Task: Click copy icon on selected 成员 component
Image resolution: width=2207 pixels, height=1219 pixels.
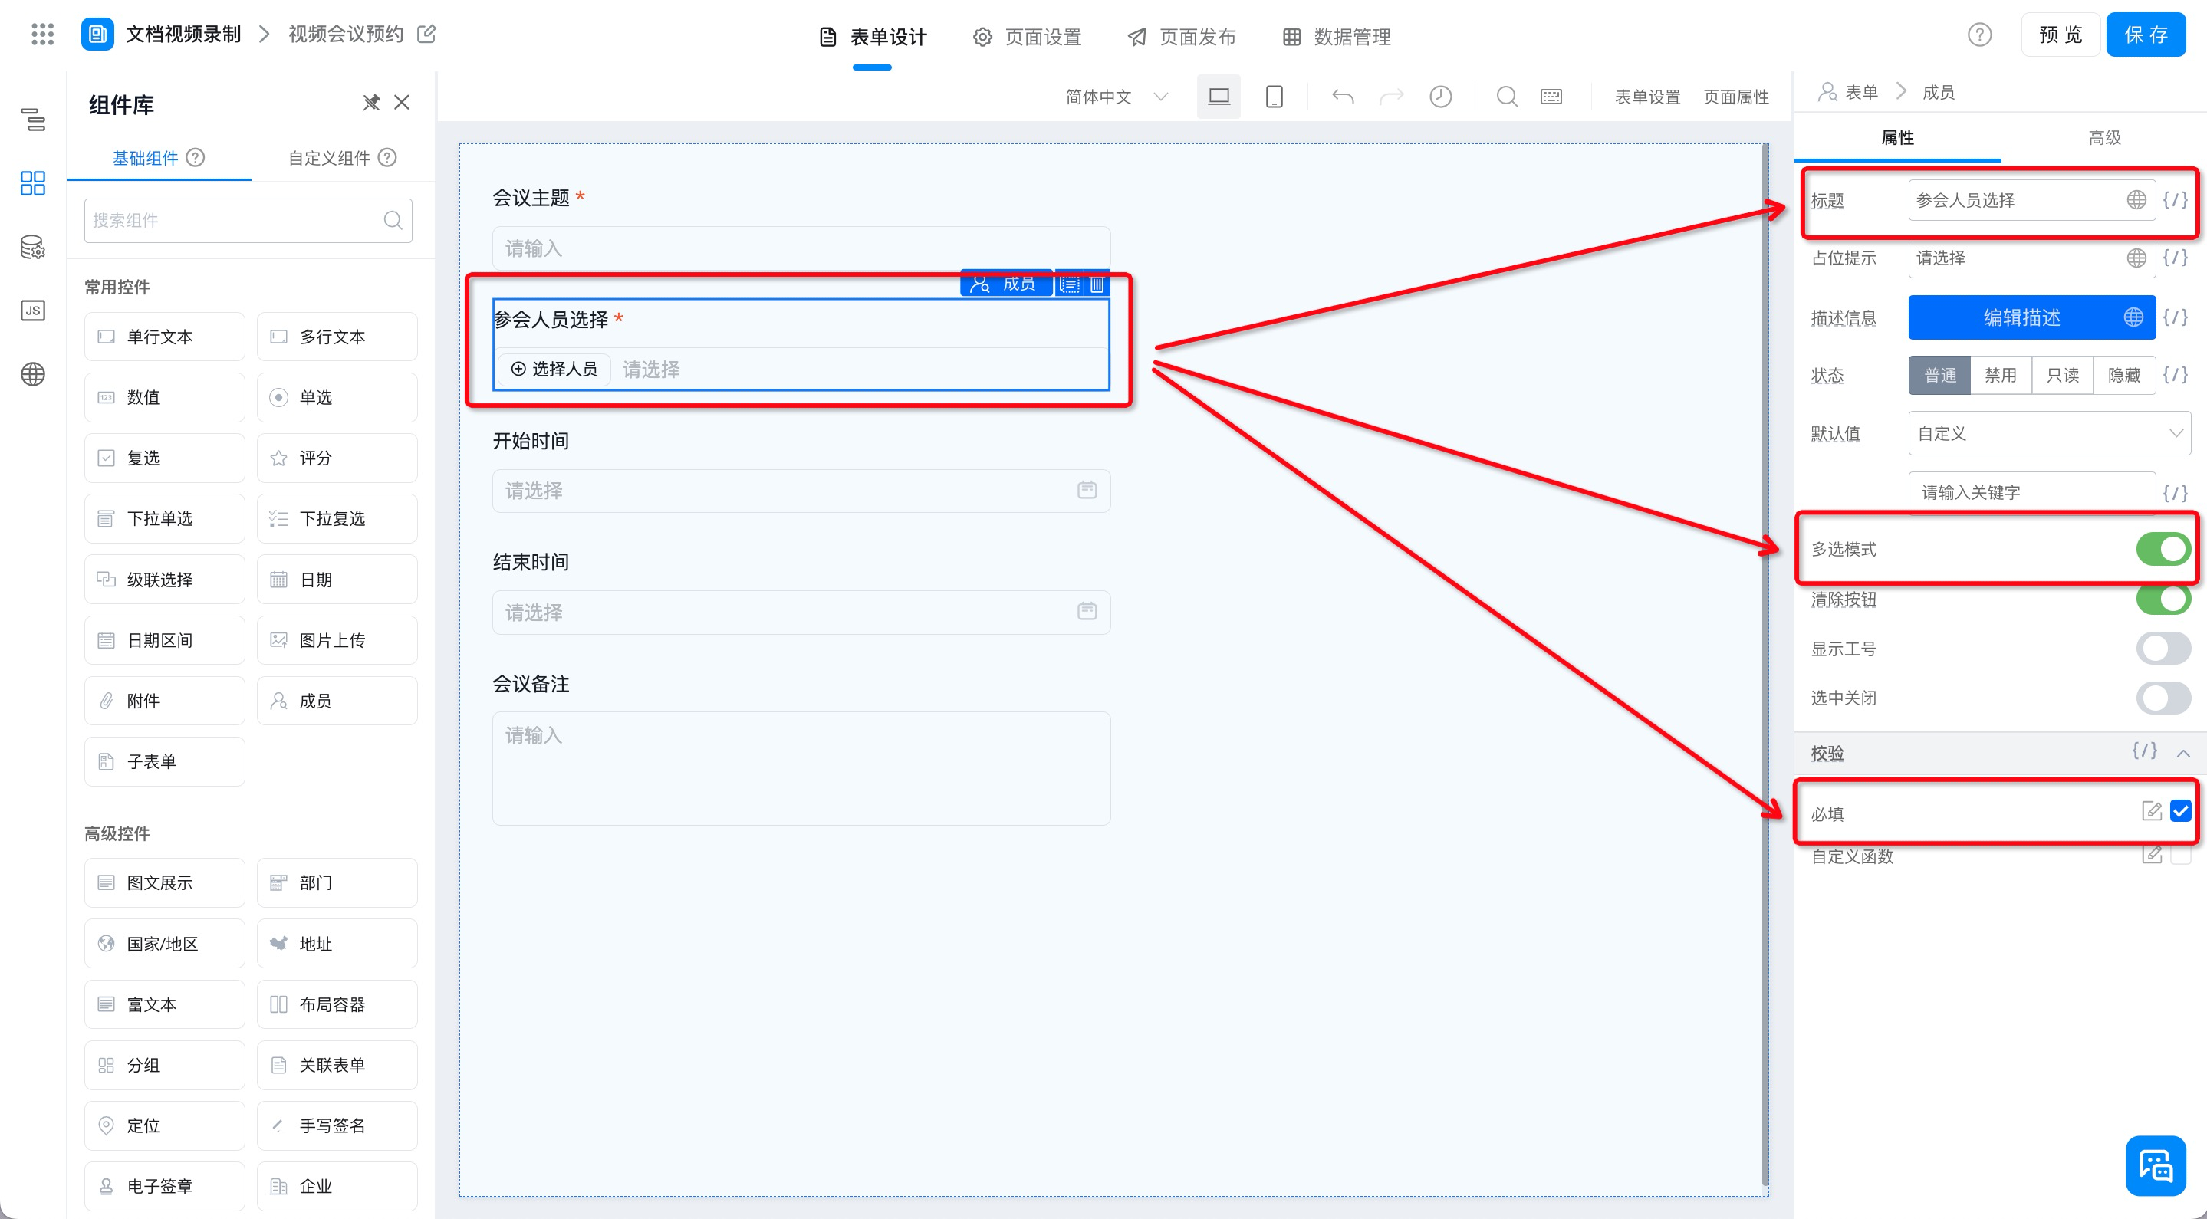Action: click(x=1069, y=284)
